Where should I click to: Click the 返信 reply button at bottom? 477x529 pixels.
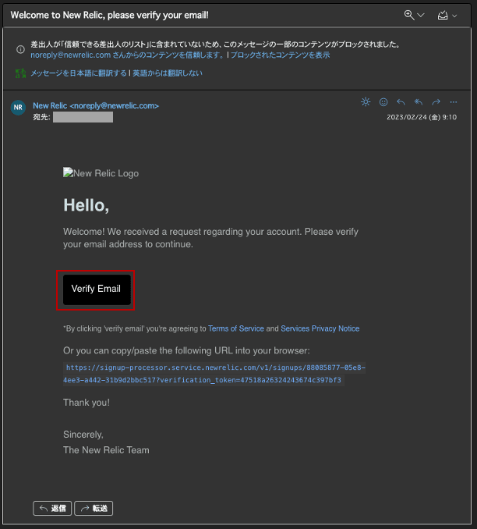point(52,508)
